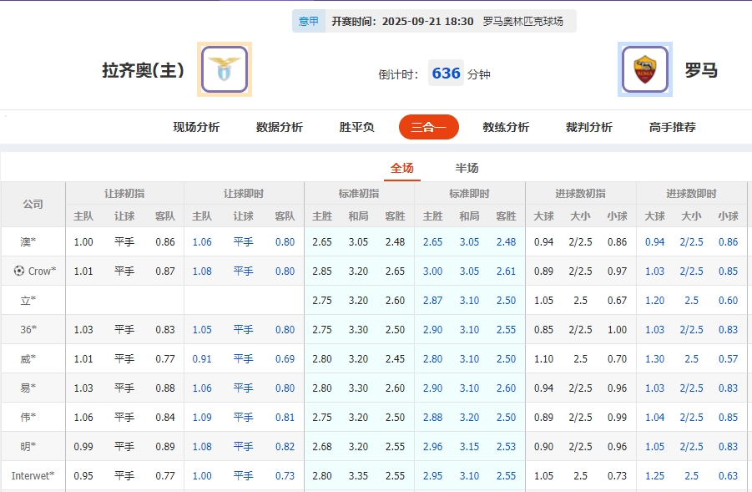The image size is (752, 492).
Task: Click the 意甲 league label
Action: tap(309, 20)
